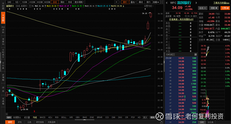
Task: Go to previous stock with left arrow
Action: click(167, 3)
